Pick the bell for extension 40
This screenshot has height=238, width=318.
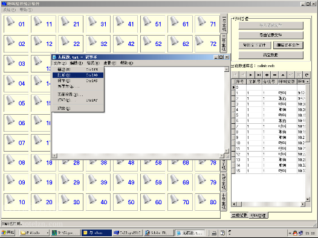[x=92, y=199]
